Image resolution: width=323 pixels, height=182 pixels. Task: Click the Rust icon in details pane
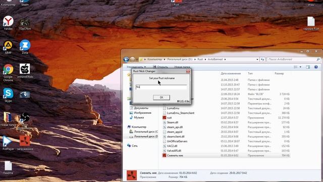pos(131,175)
